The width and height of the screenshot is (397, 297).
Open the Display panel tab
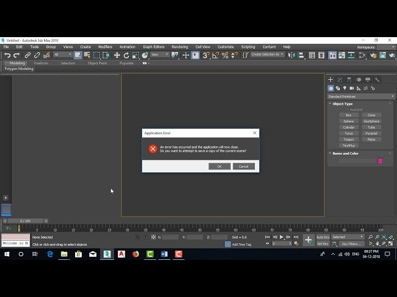[368, 80]
